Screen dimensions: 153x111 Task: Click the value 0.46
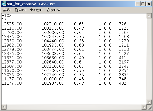pyautogui.click(x=79, y=79)
